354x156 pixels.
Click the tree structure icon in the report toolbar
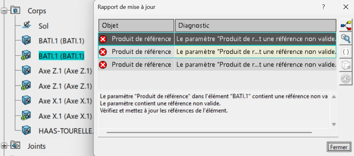346,25
